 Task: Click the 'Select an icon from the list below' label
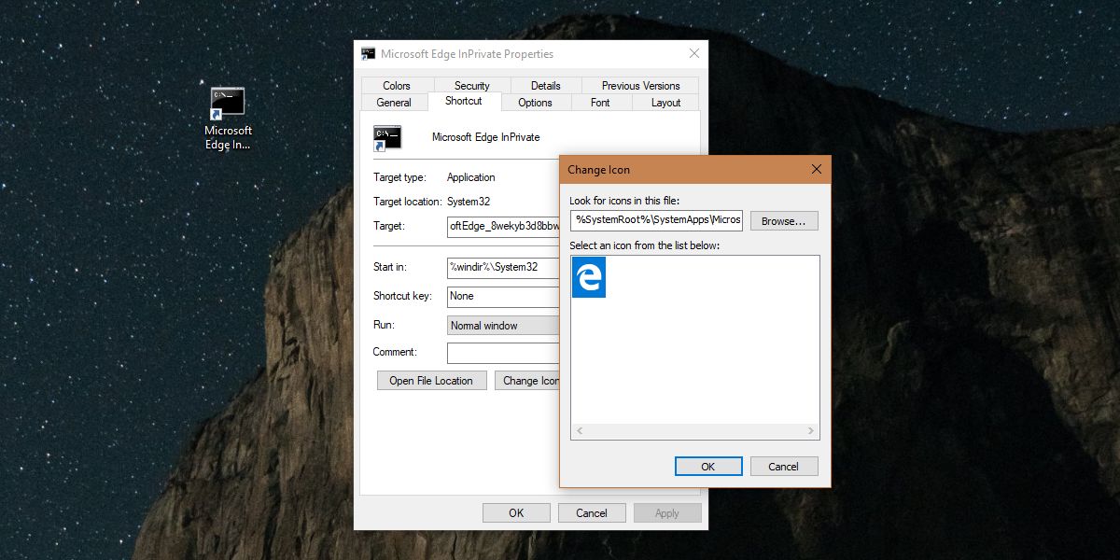pyautogui.click(x=645, y=245)
